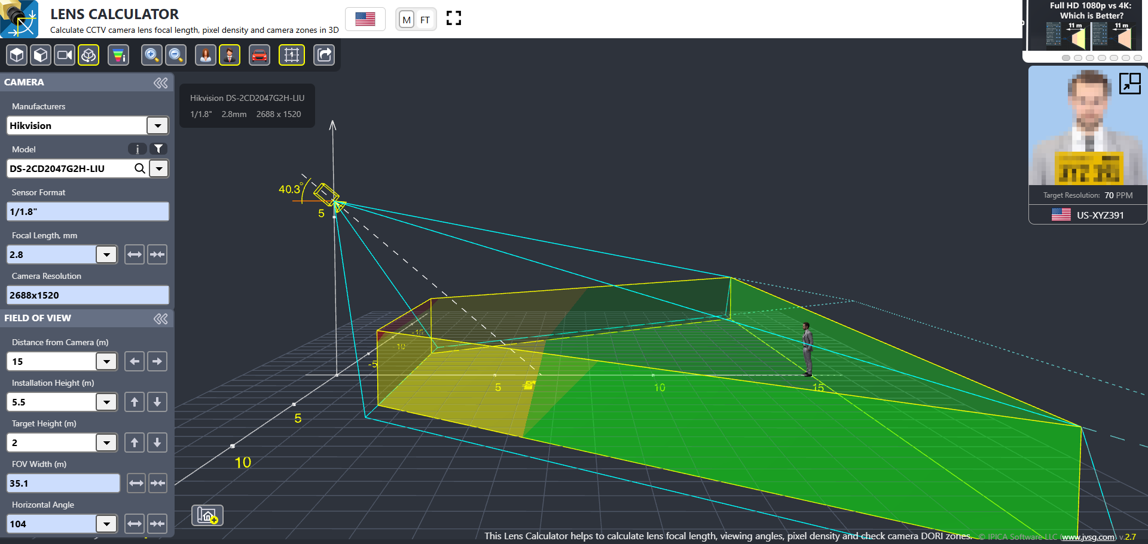The image size is (1148, 544).
Task: Click the add building icon in viewport
Action: tap(207, 515)
